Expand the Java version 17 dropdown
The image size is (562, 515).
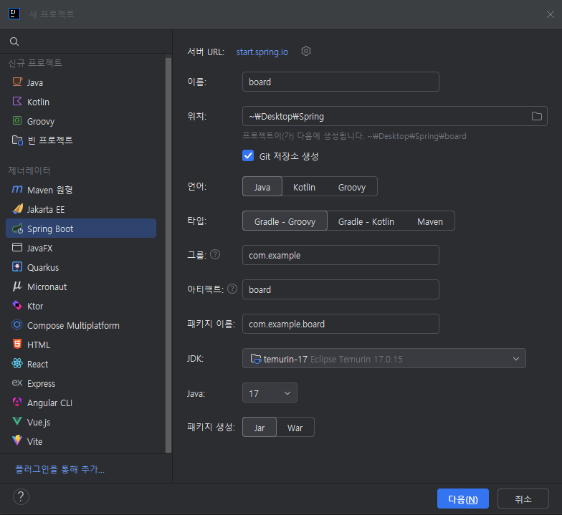(270, 393)
